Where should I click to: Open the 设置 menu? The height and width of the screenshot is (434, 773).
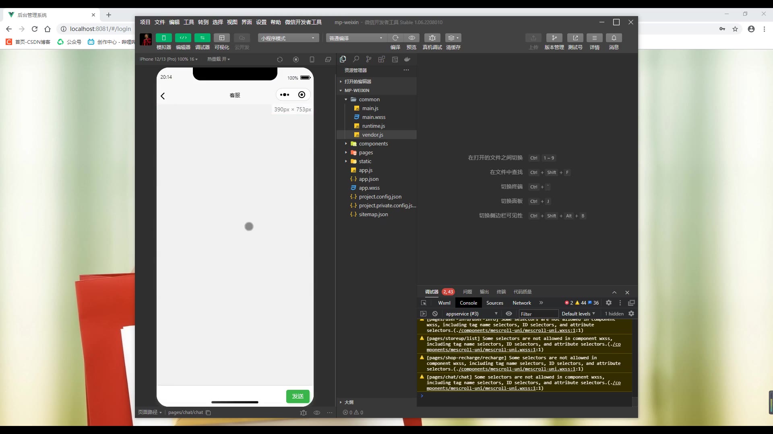261,22
